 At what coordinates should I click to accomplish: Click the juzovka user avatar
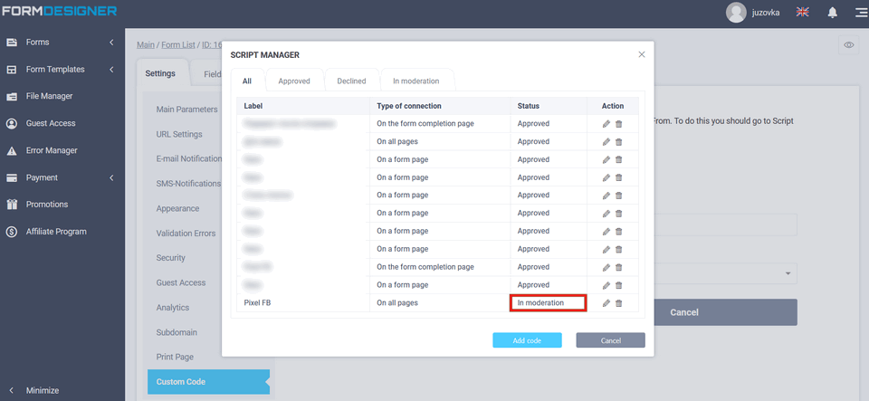pyautogui.click(x=736, y=13)
